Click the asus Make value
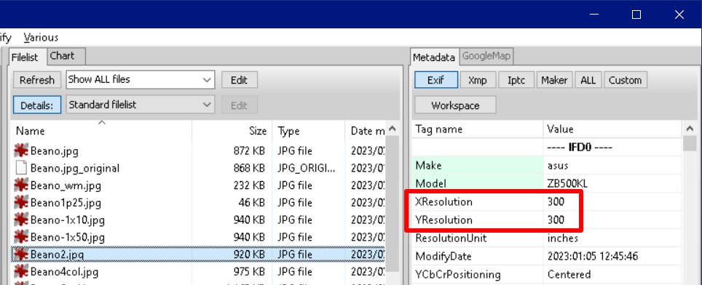This screenshot has height=285, width=702. [x=557, y=165]
